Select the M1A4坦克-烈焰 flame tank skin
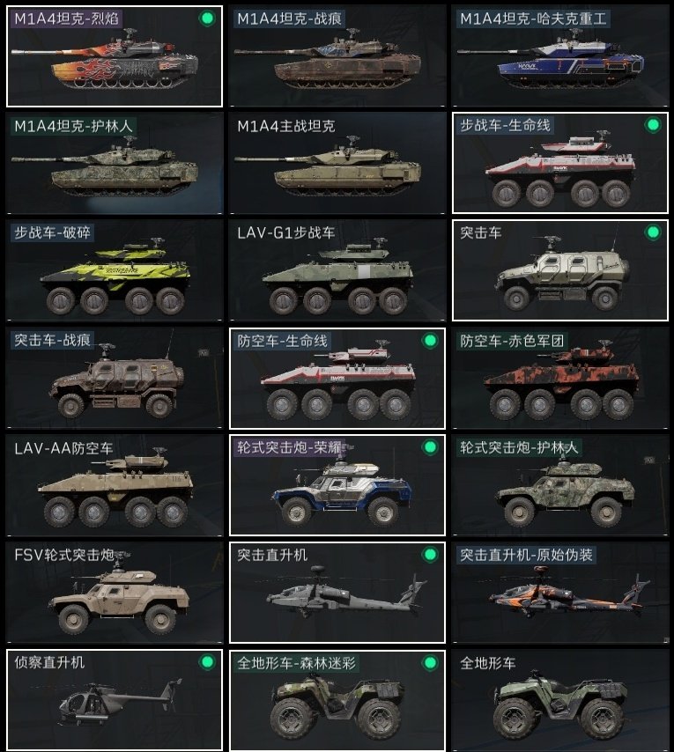 pos(115,56)
